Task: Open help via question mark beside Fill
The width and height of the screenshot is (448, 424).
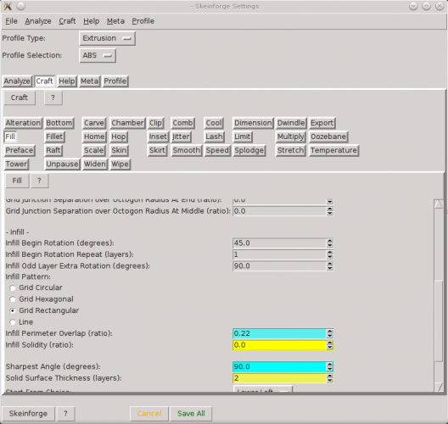Action: tap(39, 181)
